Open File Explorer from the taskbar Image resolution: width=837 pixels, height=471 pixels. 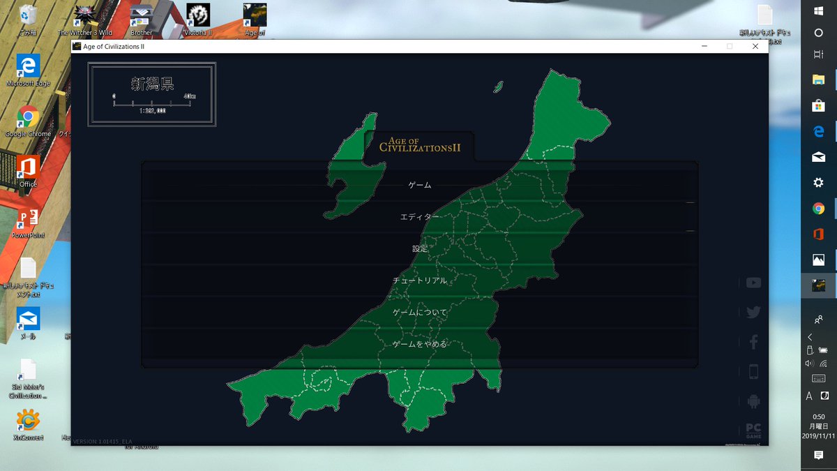pos(819,80)
